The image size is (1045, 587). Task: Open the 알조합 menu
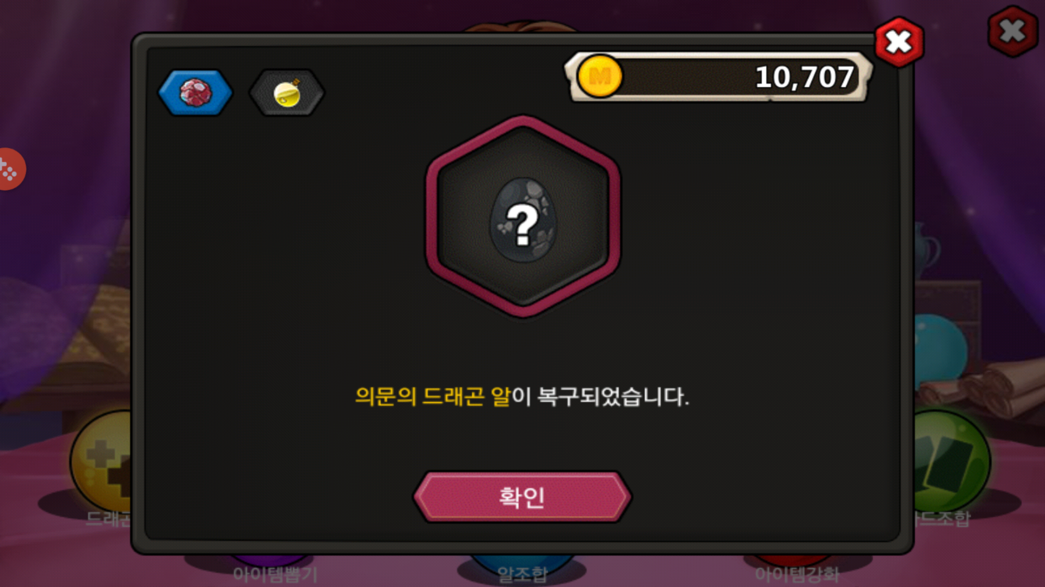point(522,574)
